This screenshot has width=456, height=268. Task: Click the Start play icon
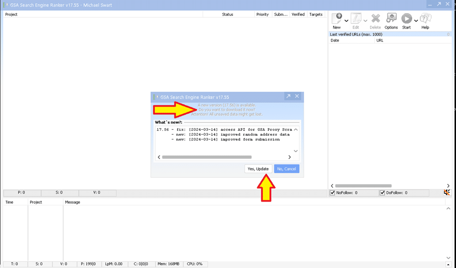[407, 19]
